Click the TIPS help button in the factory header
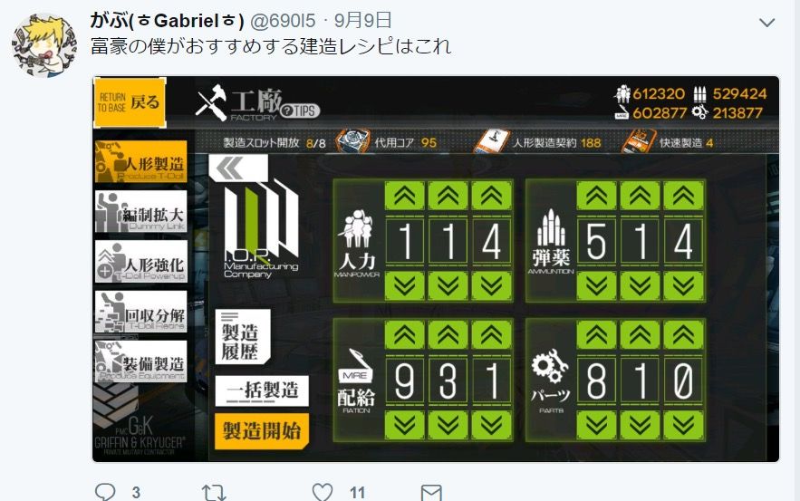800x501 pixels. pyautogui.click(x=300, y=111)
